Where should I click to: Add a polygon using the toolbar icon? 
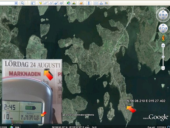46,3
